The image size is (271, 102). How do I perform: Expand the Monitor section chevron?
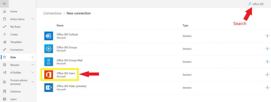pos(33,65)
